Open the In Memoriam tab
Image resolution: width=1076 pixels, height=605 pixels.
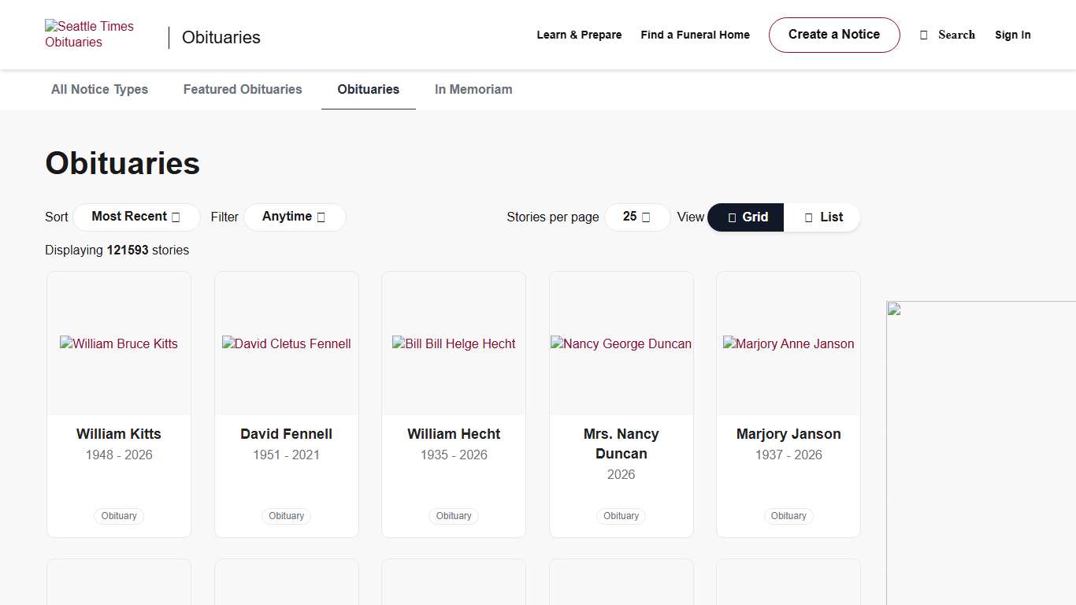click(x=473, y=90)
